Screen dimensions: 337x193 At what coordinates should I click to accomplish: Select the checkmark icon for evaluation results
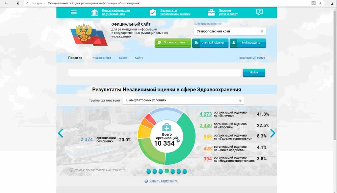coord(153,12)
